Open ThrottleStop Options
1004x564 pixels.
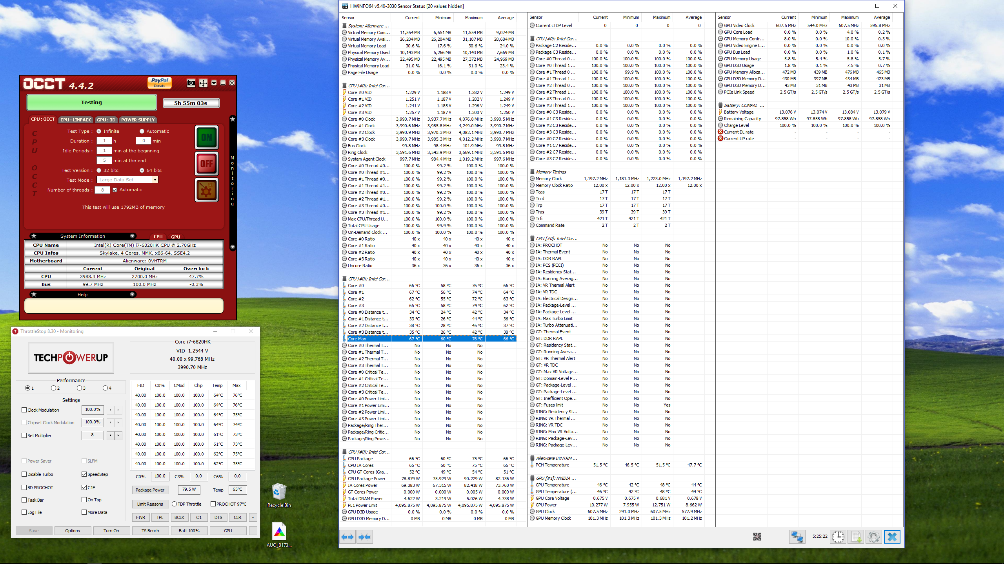coord(73,531)
